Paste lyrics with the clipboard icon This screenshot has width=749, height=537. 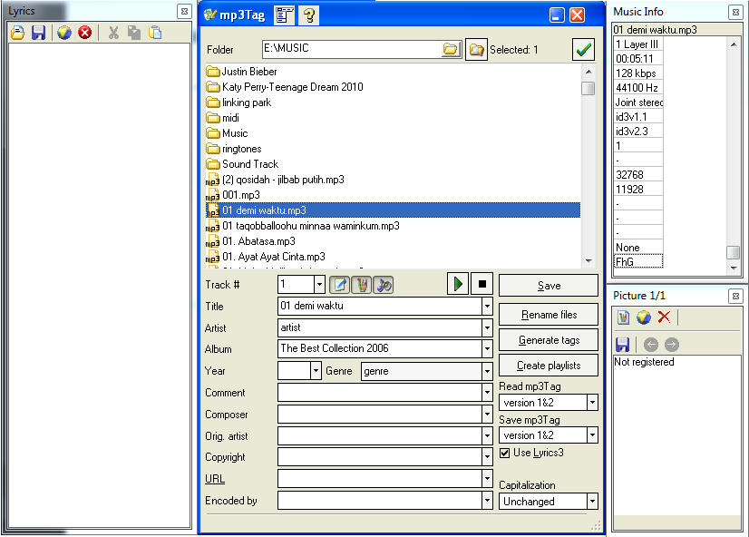click(155, 33)
